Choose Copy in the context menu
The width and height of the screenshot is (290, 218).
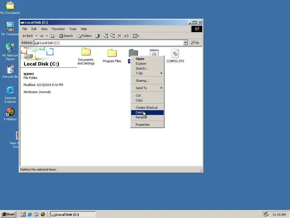click(147, 100)
